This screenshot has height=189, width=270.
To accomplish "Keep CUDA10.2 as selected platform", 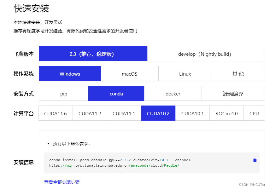I will click(158, 113).
